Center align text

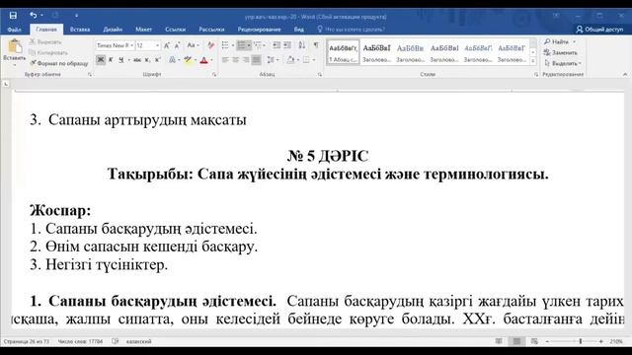pos(235,60)
